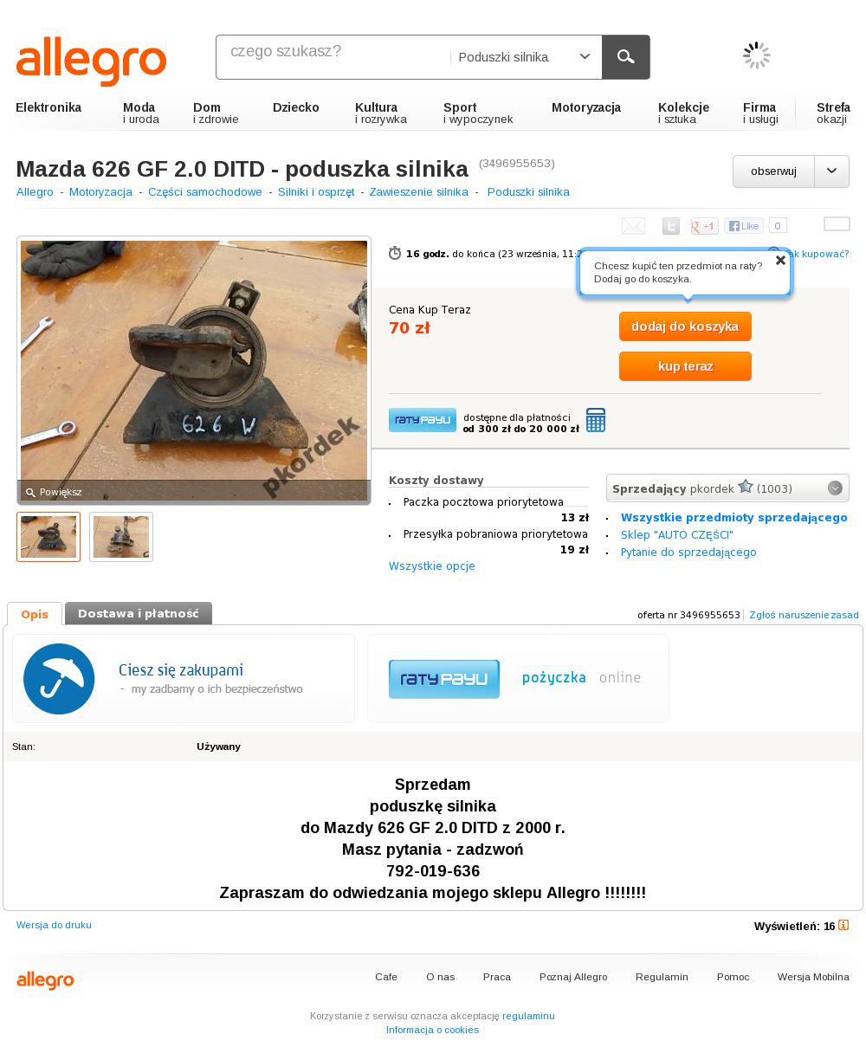Click the Allegro logo in the header

point(91,60)
